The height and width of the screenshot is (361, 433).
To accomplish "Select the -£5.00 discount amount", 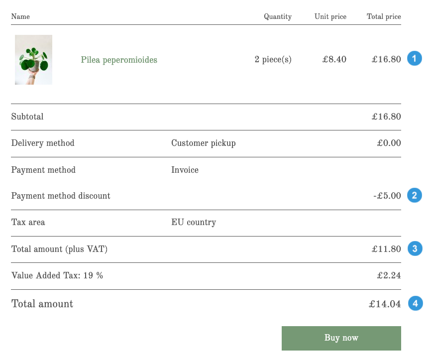I will pos(387,196).
